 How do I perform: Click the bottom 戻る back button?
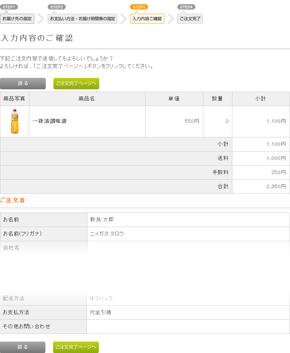pos(23,347)
